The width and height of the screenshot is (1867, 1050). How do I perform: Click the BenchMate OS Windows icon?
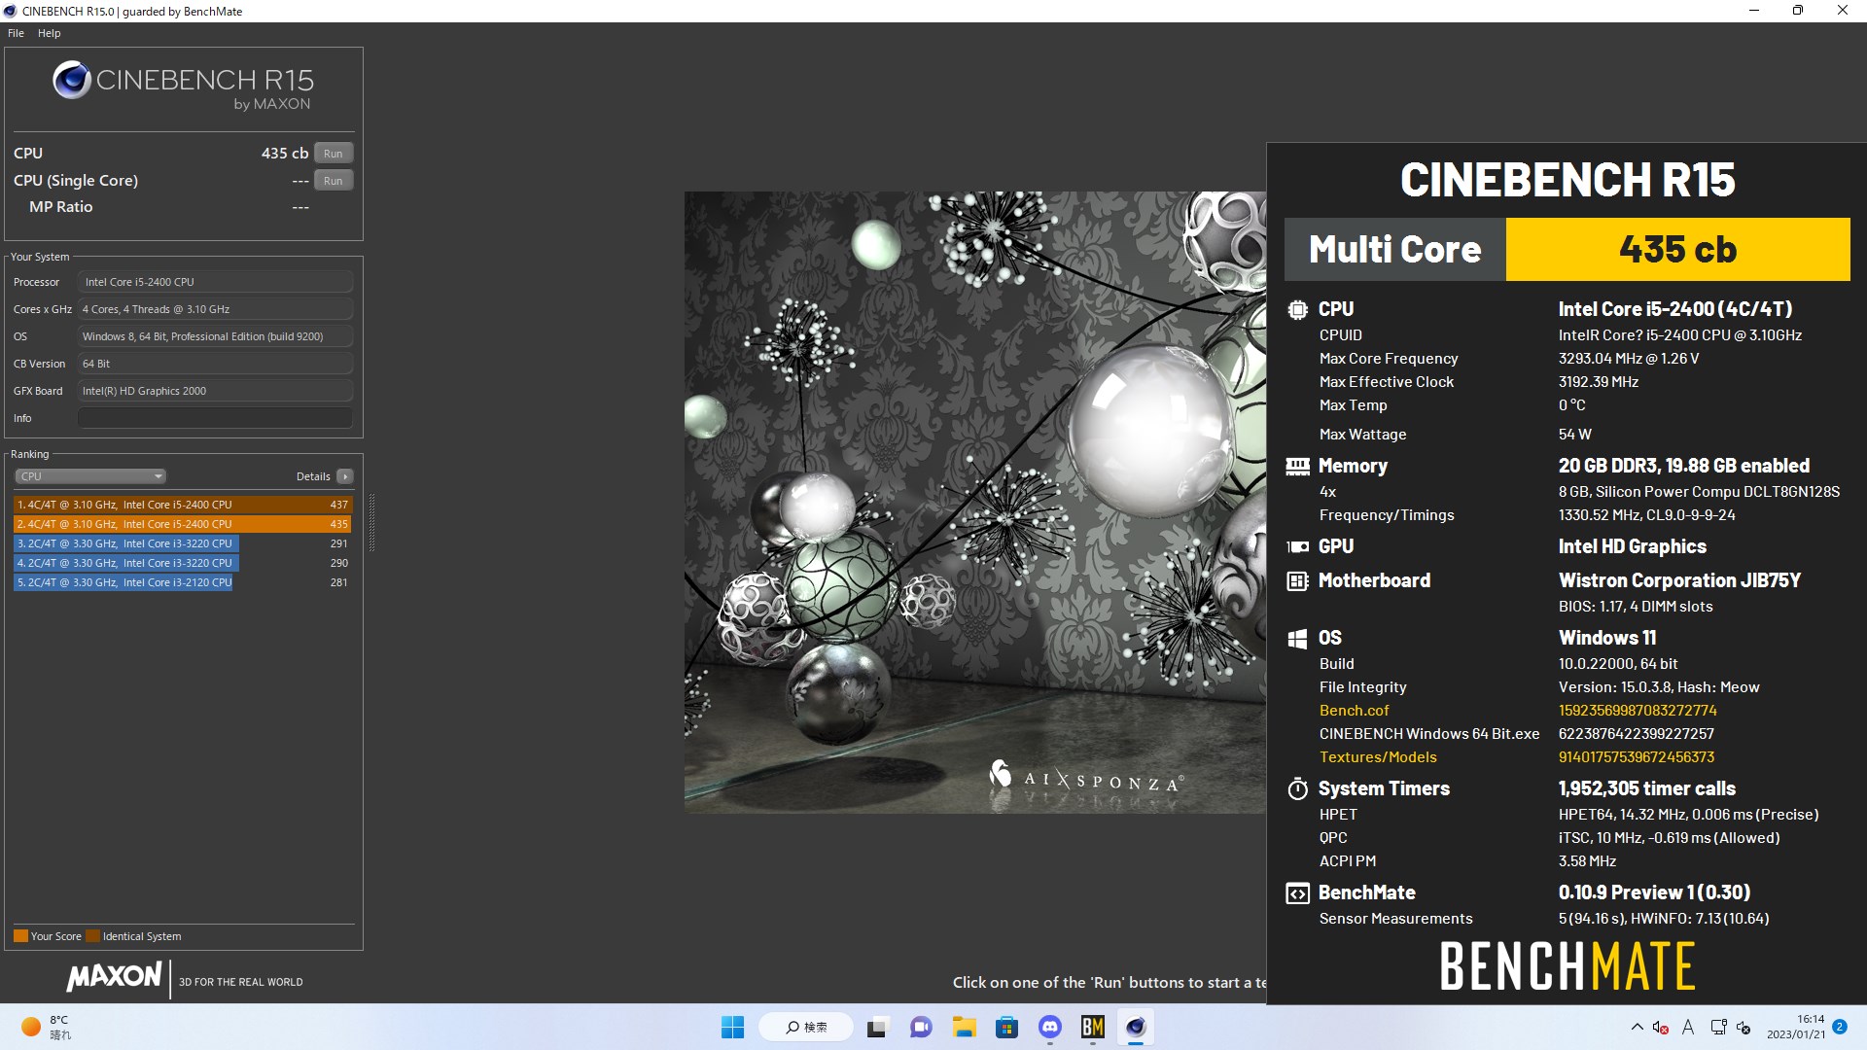click(1297, 638)
